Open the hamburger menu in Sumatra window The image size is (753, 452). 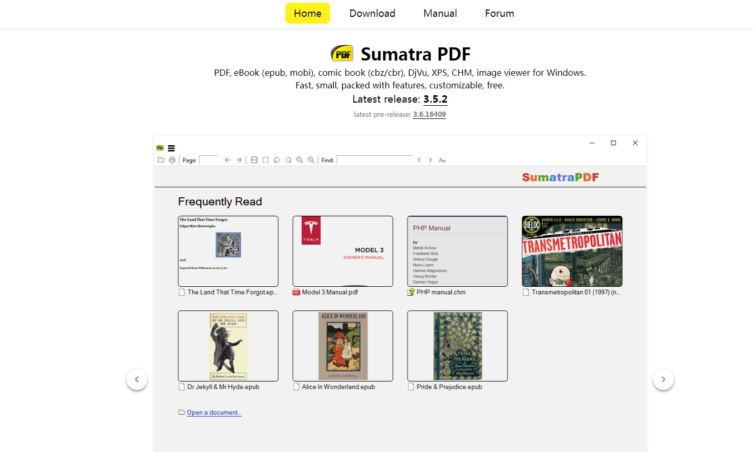[x=171, y=148]
